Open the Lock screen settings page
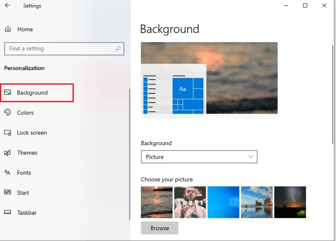The height and width of the screenshot is (241, 336). [32, 133]
